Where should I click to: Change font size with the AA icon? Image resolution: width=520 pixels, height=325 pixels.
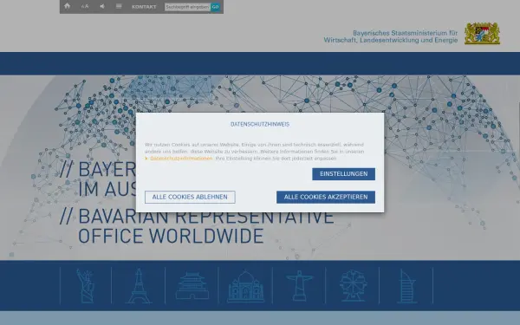(85, 6)
